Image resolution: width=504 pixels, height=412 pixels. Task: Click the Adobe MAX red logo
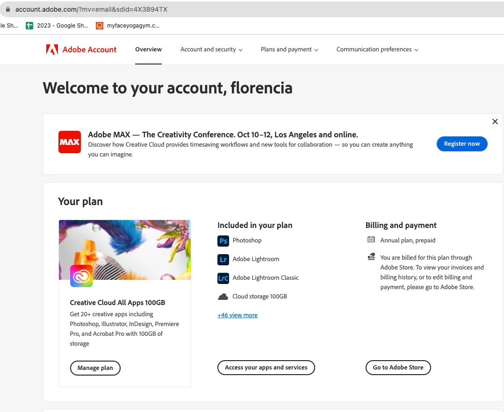69,142
